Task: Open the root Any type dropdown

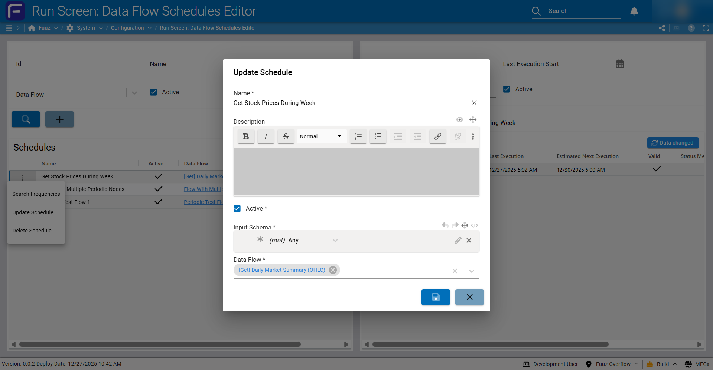Action: click(335, 241)
